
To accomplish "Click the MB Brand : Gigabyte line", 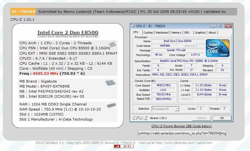I will tap(38, 81).
